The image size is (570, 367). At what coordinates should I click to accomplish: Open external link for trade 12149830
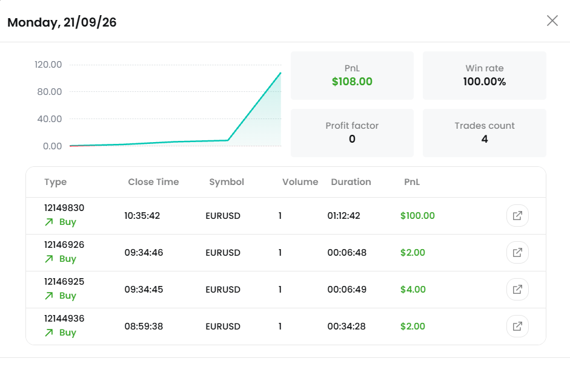(517, 216)
